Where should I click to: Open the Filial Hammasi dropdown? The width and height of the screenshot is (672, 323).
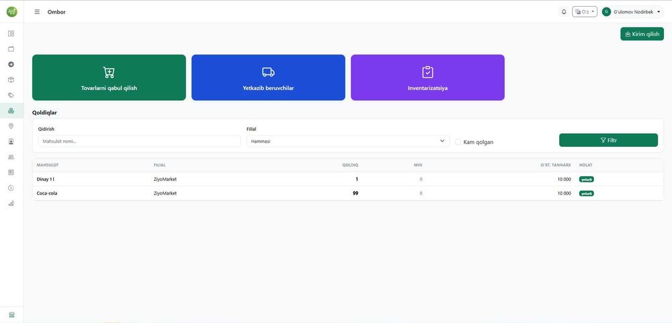tap(348, 141)
